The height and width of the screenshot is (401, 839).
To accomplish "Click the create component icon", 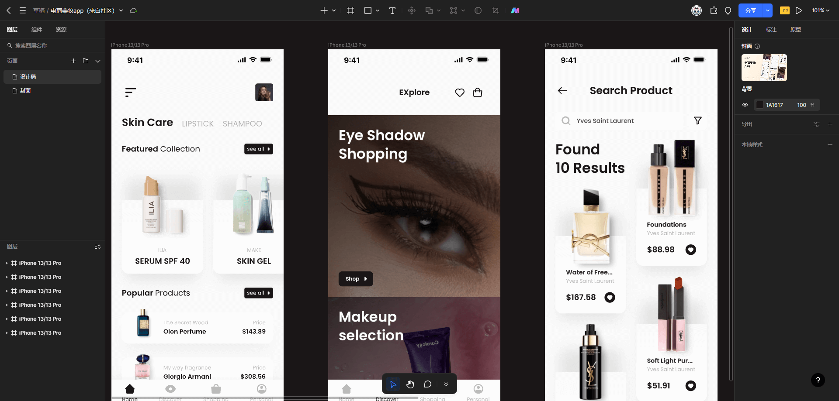I will tap(412, 10).
